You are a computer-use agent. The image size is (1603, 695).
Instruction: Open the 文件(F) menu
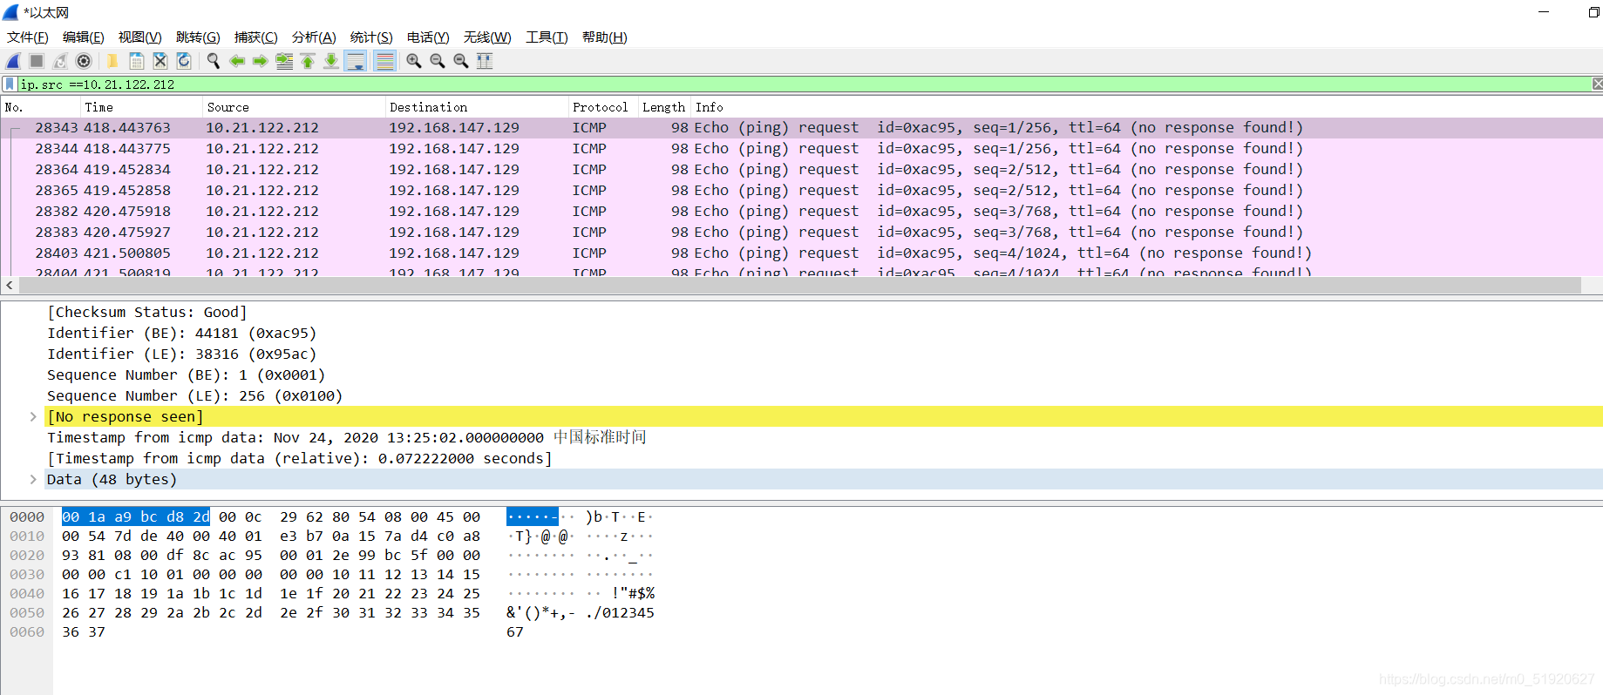point(28,37)
